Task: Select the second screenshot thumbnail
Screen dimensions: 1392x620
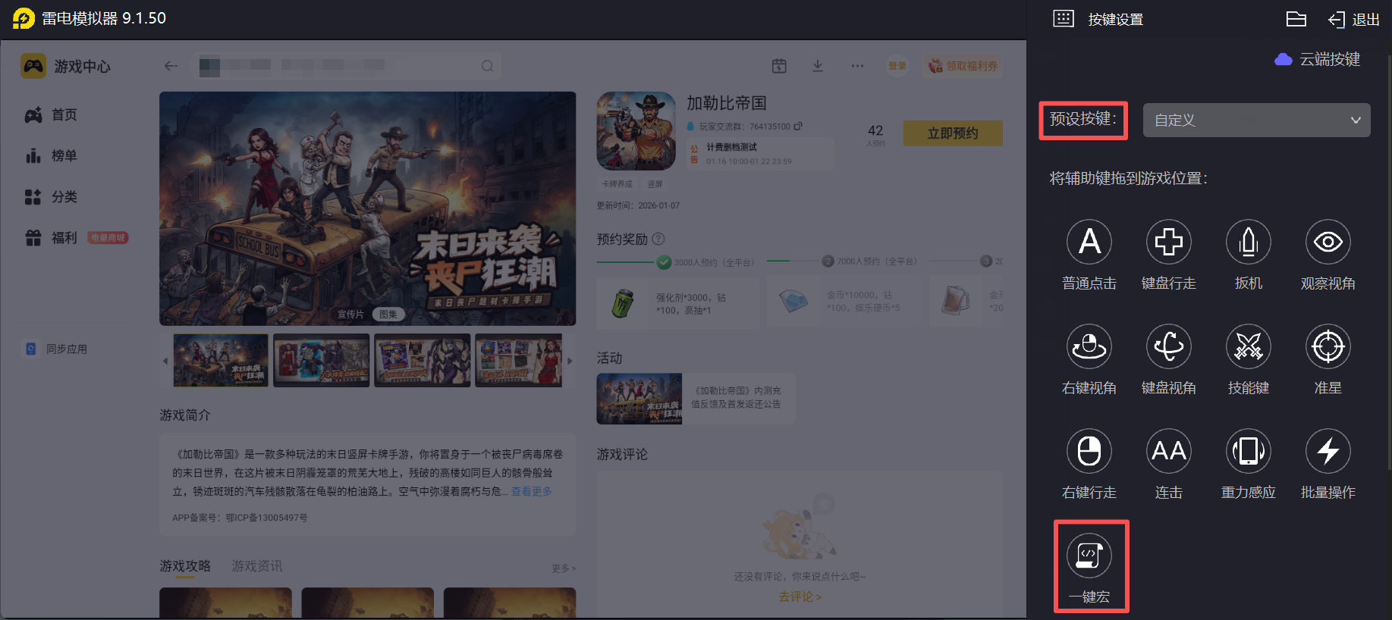Action: [x=322, y=360]
